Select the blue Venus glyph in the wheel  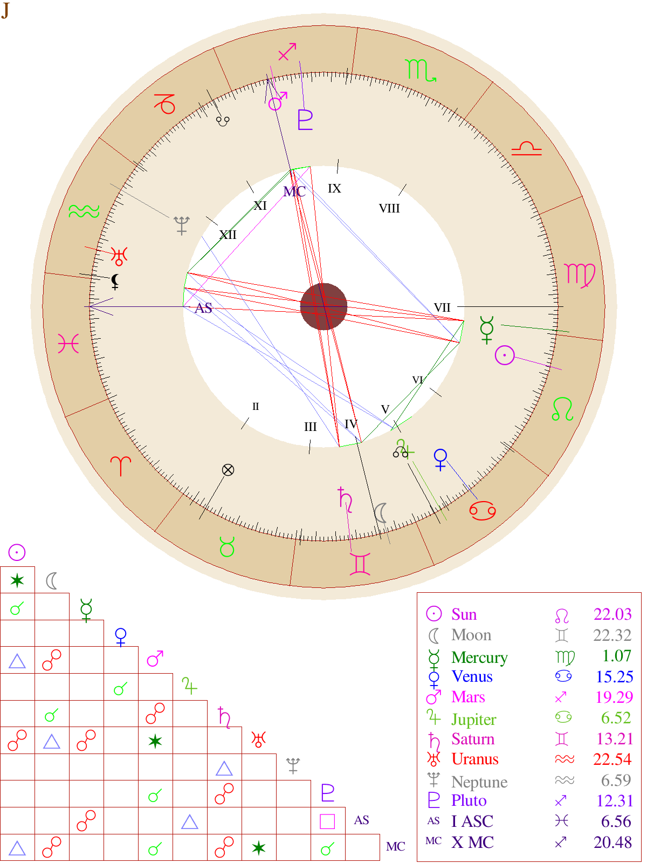coord(440,460)
